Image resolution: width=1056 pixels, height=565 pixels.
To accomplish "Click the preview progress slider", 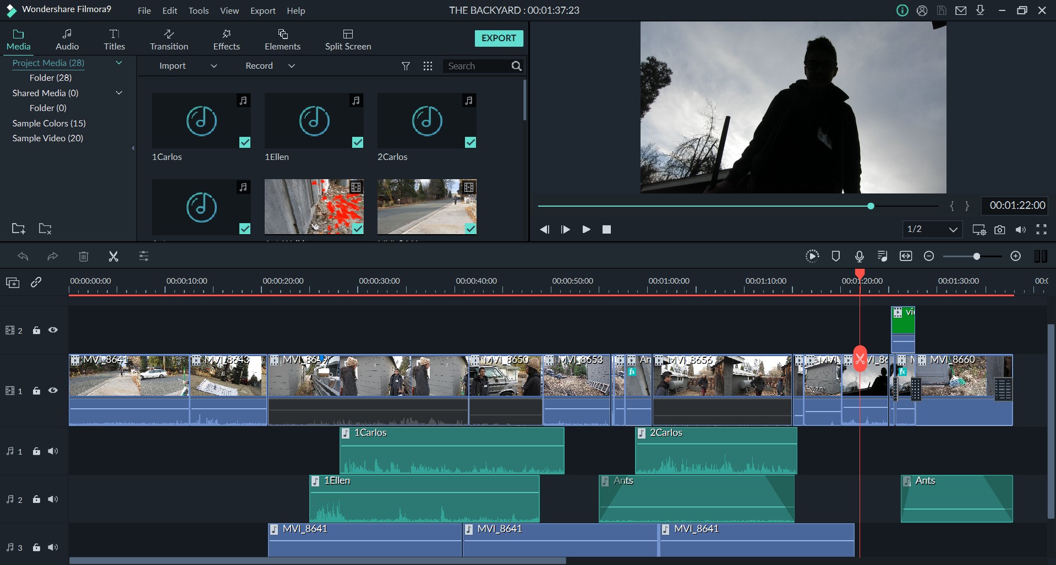I will click(737, 206).
